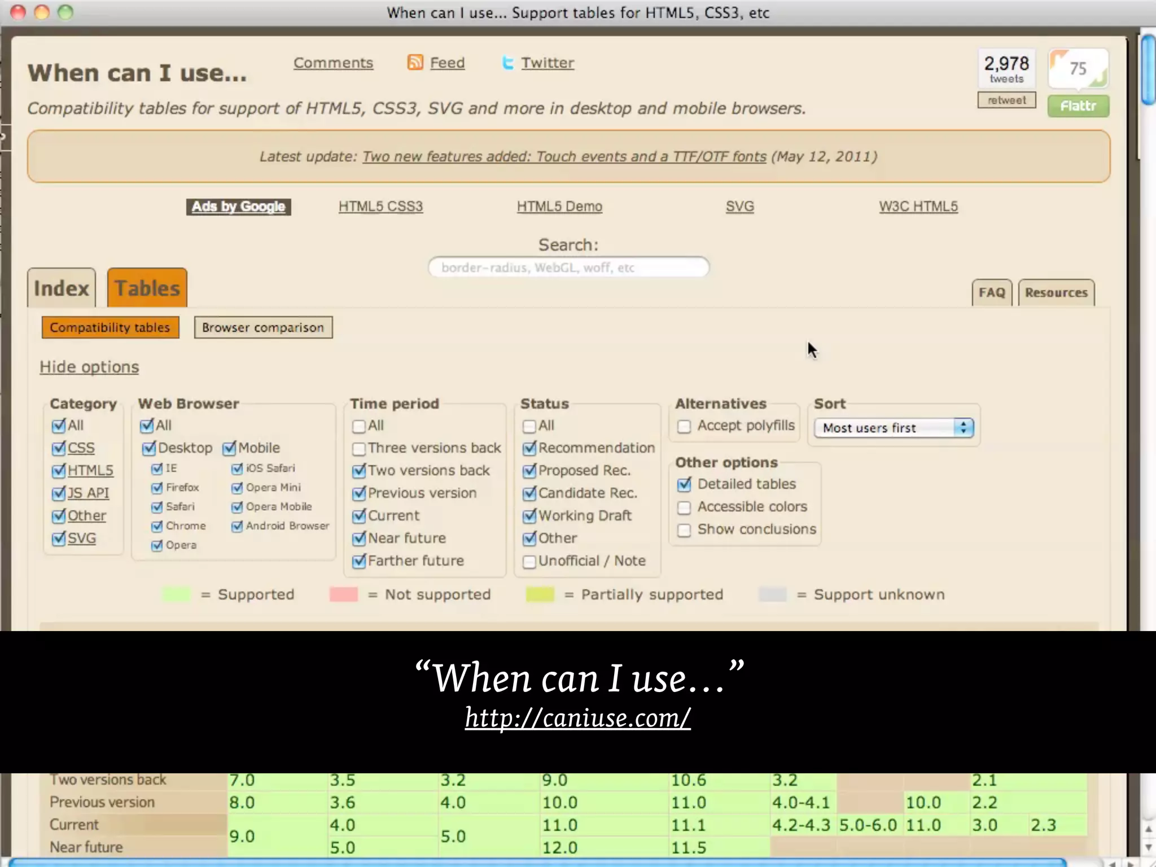Enable Accessible colors checkbox
This screenshot has height=867, width=1156.
[x=684, y=507]
